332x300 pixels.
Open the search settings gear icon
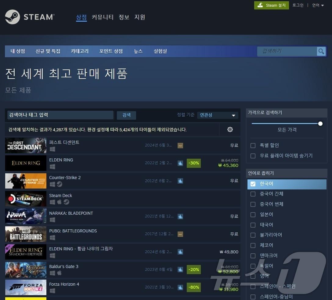(230, 129)
